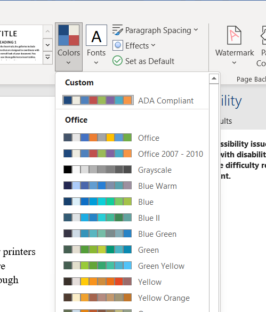Viewport: 266px width, 312px height.
Task: Choose the Office color palette swatch
Action: click(98, 138)
